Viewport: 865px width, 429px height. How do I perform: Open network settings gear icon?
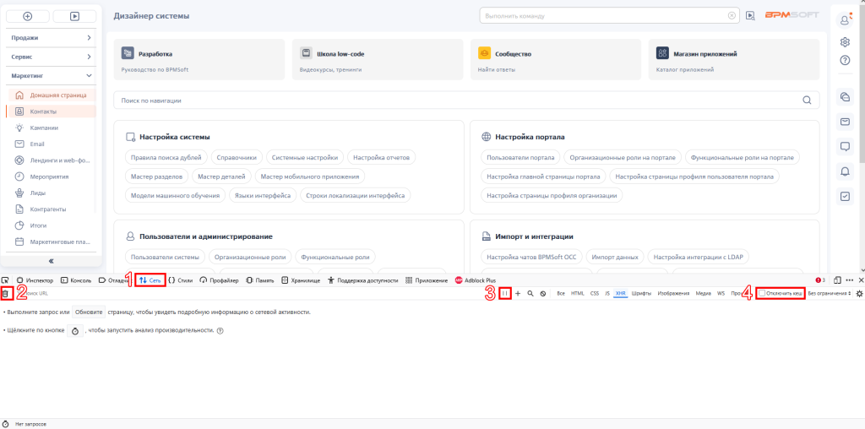[859, 294]
